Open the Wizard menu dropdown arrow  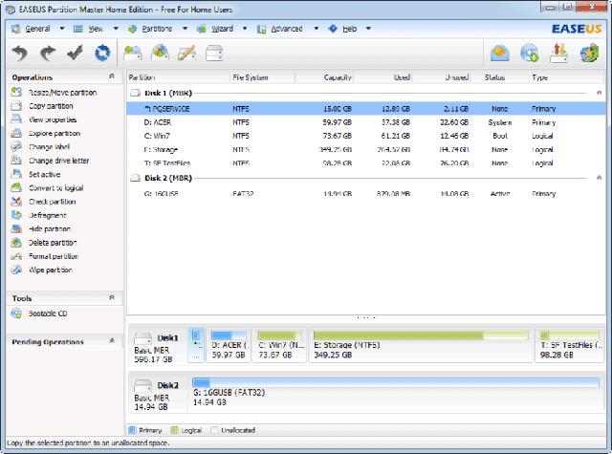click(x=245, y=29)
